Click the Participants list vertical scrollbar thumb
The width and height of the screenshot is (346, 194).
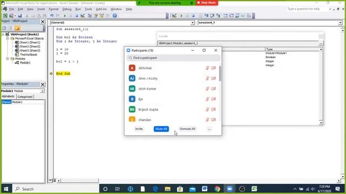pyautogui.click(x=220, y=73)
